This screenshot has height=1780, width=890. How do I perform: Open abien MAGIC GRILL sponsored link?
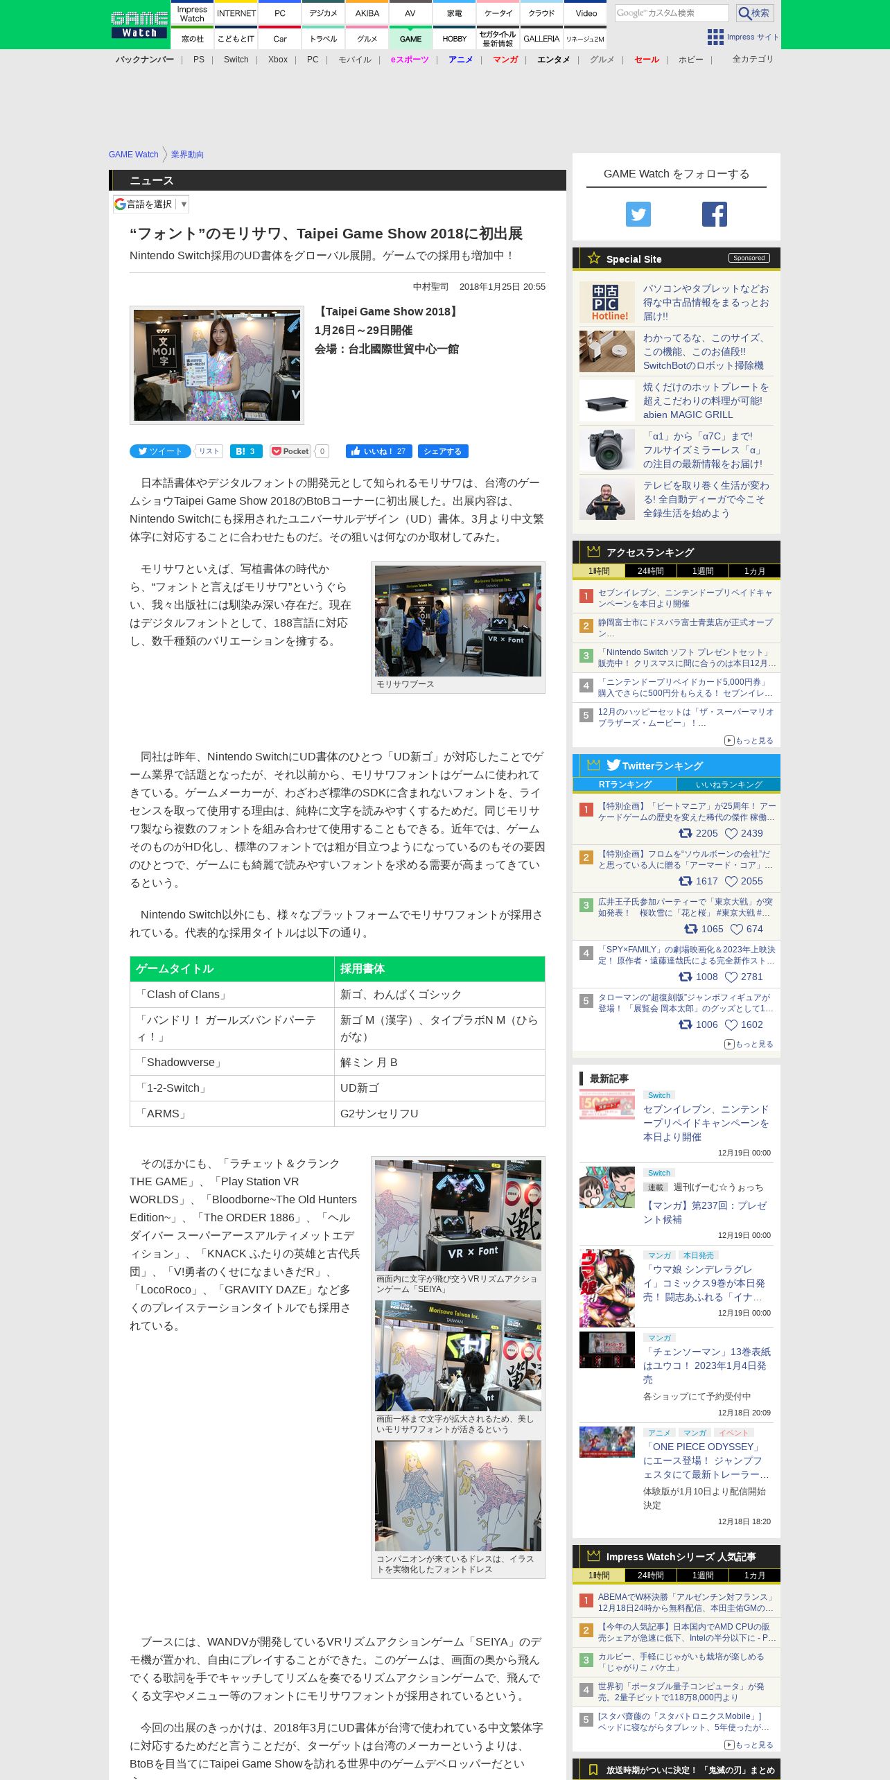[706, 401]
